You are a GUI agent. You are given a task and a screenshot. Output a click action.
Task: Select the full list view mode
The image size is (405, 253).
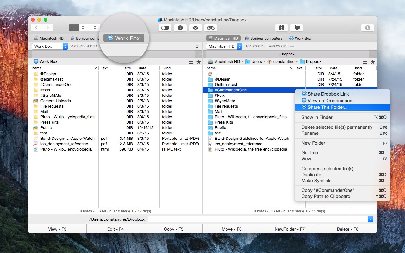pyautogui.click(x=74, y=28)
